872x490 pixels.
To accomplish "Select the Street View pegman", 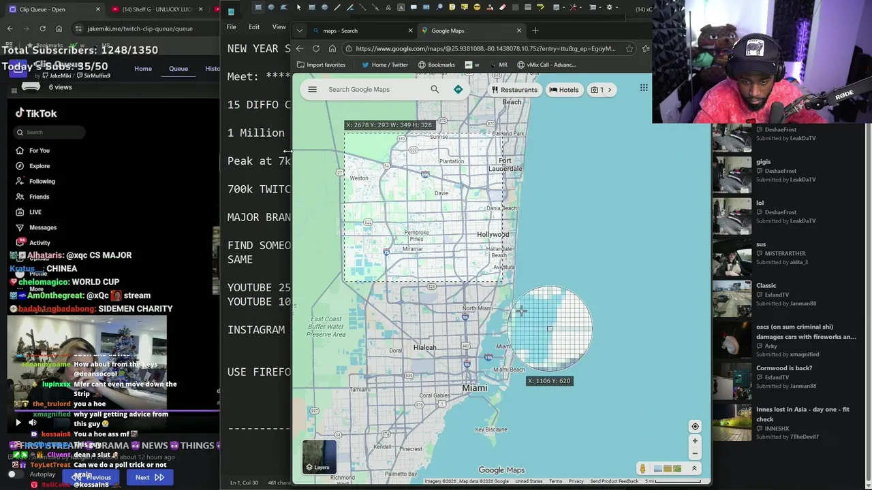I will [x=642, y=468].
